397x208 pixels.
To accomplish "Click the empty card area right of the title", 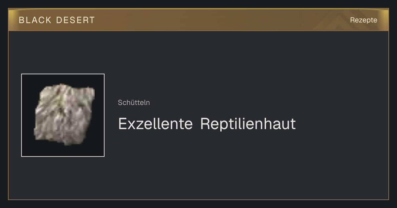I will pos(341,124).
